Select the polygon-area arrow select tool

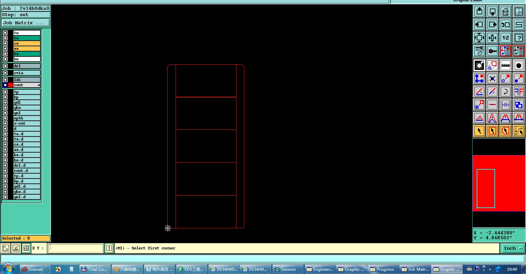506,131
